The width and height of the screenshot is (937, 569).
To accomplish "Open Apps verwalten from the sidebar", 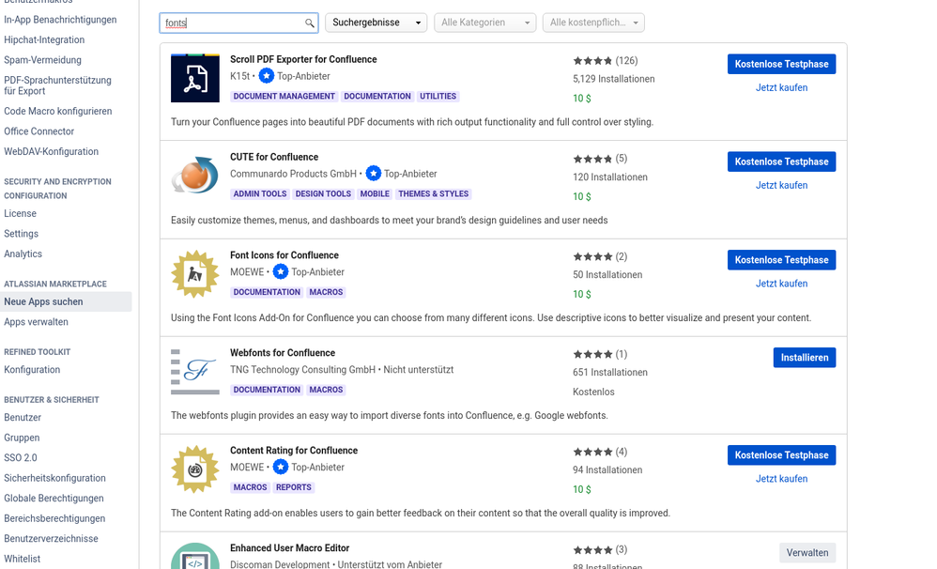I will pyautogui.click(x=36, y=321).
